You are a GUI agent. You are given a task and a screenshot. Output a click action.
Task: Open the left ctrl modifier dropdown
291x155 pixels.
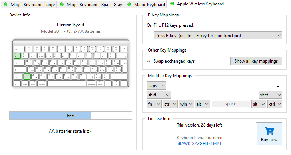(170, 104)
